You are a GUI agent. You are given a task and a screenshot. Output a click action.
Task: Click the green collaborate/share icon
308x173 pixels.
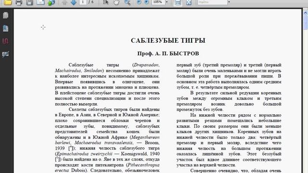coord(51,2)
